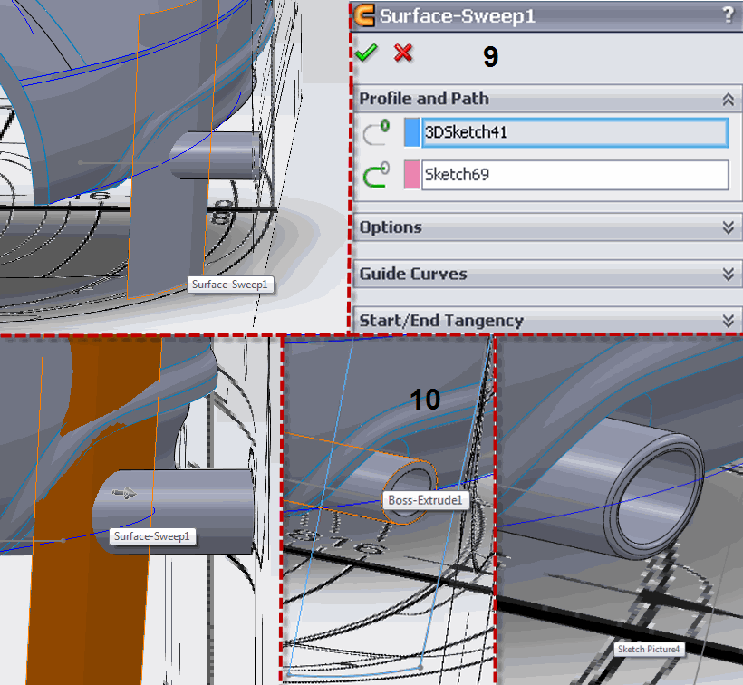Click the Surface-Sweep1 tooltip in top viewport
743x685 pixels.
coord(231,285)
